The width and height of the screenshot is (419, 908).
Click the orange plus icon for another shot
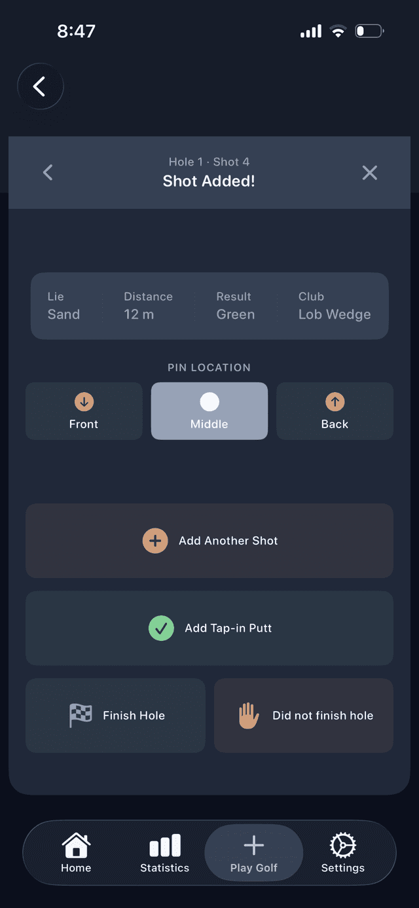coord(155,541)
